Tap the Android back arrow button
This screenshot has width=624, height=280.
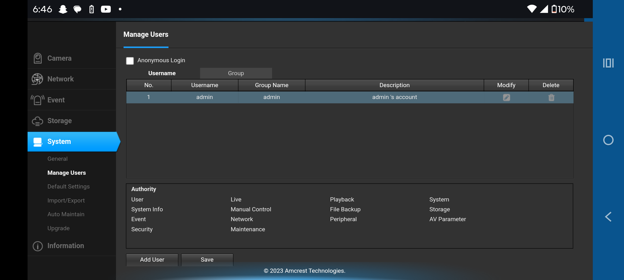(608, 217)
